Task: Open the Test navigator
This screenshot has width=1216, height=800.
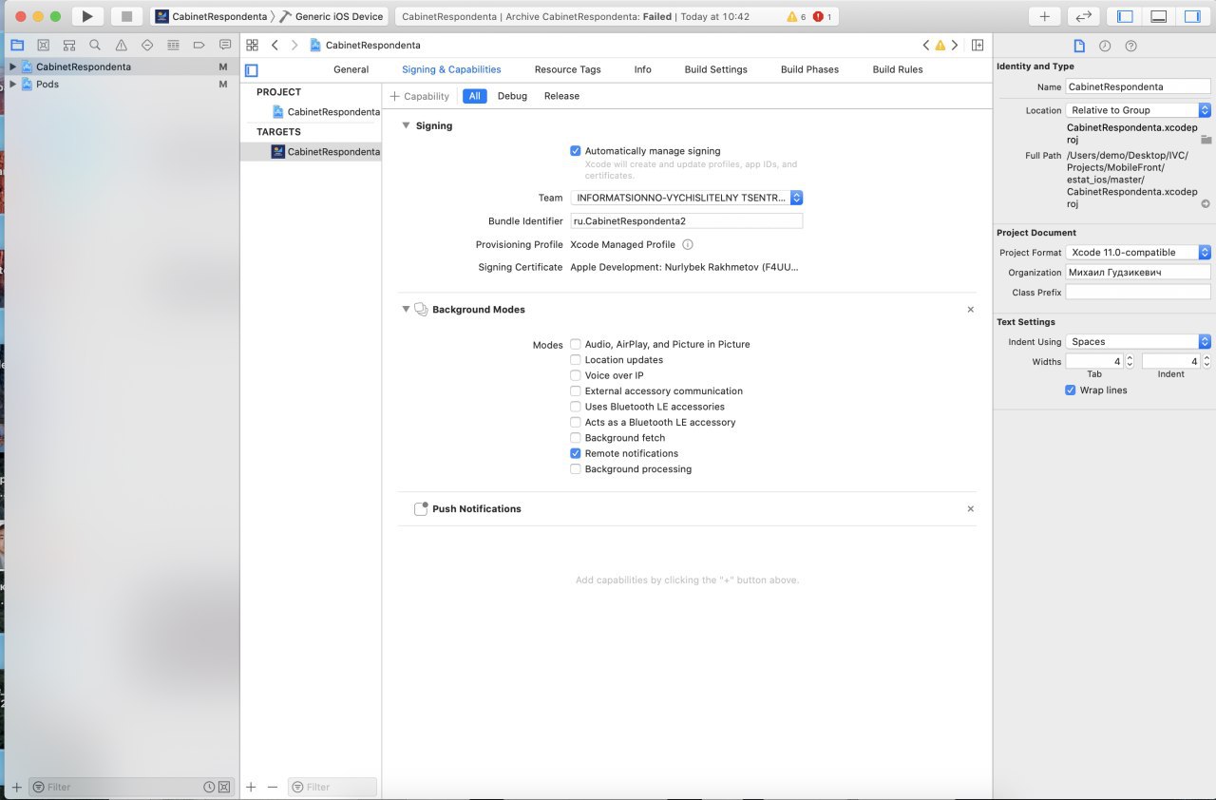Action: [147, 45]
